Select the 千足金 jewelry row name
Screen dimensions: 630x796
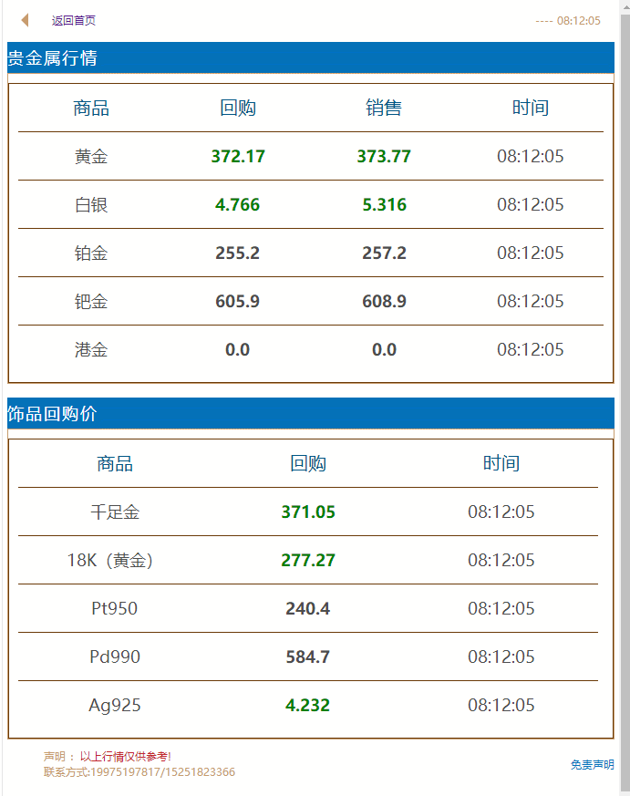point(115,512)
